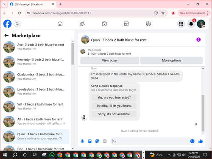Open the Video (Reels) icon in the navigation
The height and width of the screenshot is (159, 212).
click(x=104, y=24)
